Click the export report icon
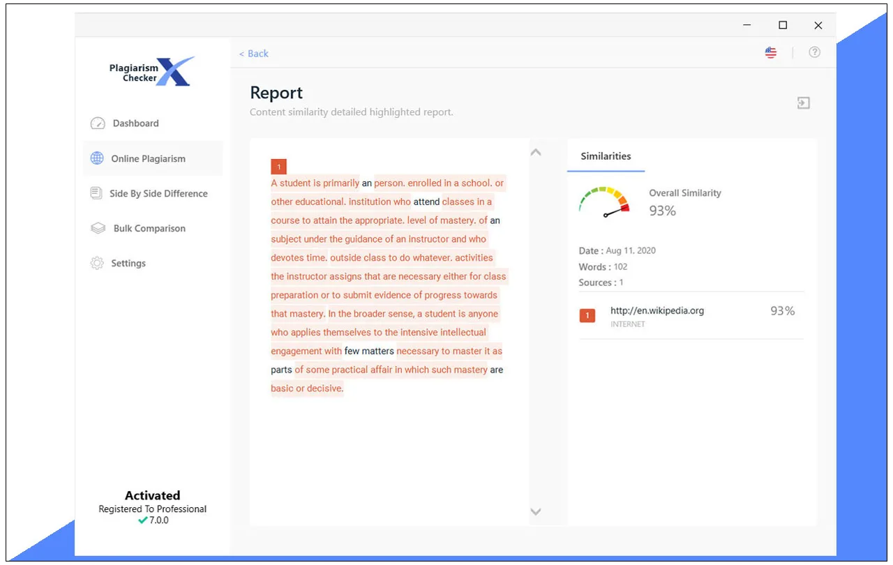Screen dimensions: 893x565 [804, 103]
